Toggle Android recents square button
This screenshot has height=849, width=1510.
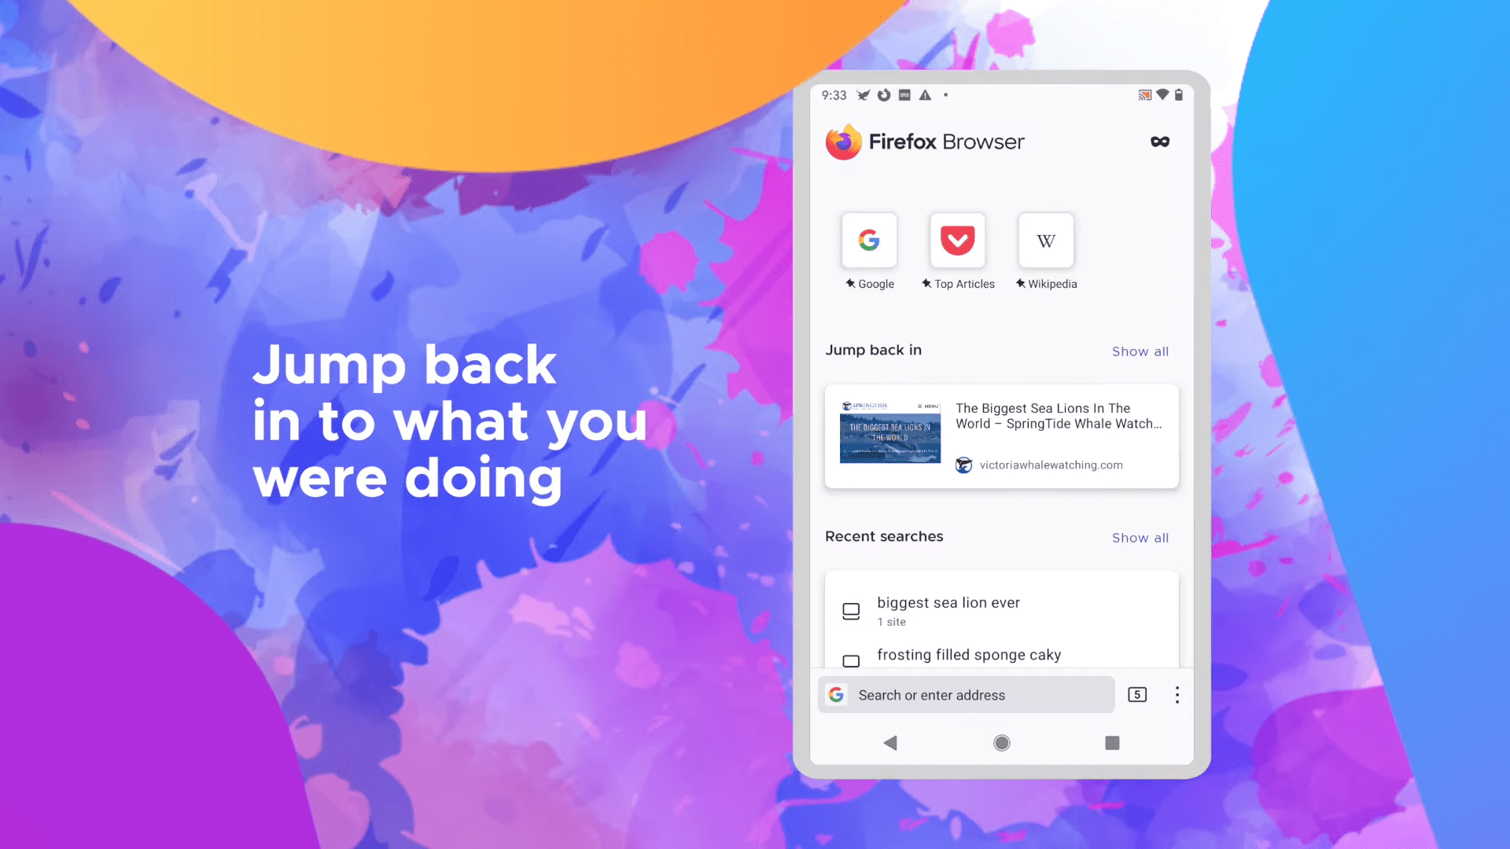pyautogui.click(x=1112, y=742)
